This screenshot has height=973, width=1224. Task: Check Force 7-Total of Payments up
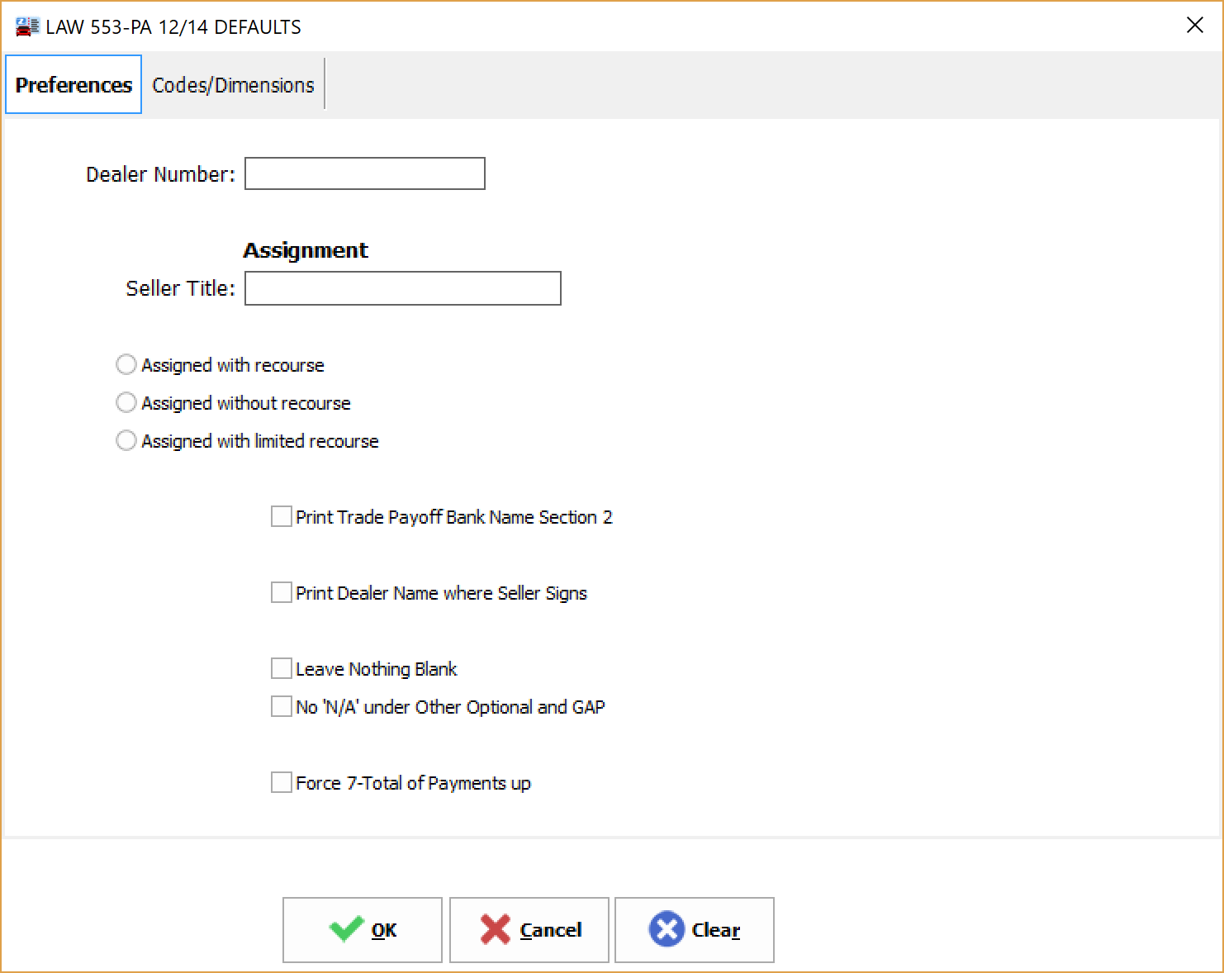(x=281, y=781)
